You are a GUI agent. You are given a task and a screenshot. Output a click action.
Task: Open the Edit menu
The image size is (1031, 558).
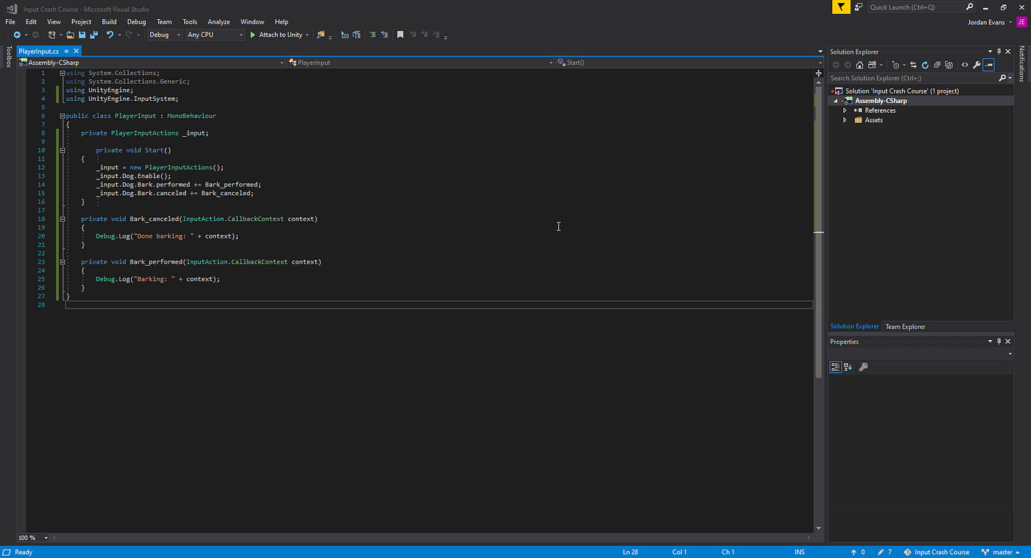click(31, 22)
